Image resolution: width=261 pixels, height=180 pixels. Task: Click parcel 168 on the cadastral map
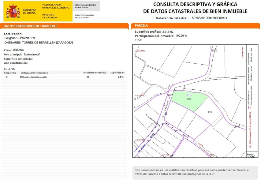pyautogui.click(x=210, y=112)
